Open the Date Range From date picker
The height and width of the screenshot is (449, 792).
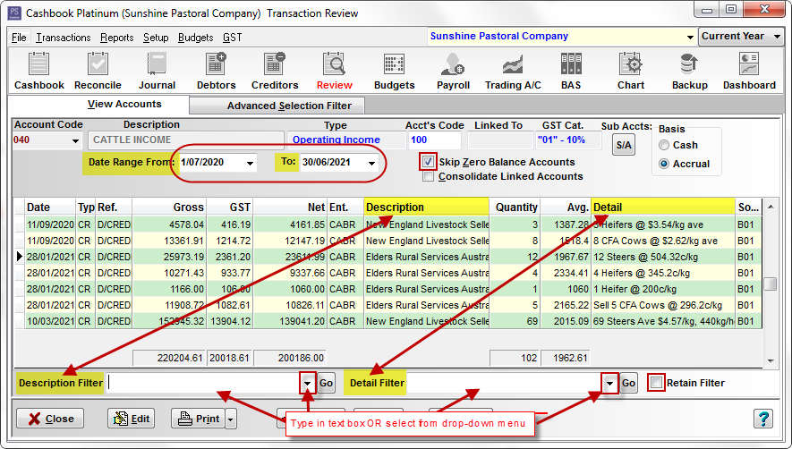[x=250, y=163]
